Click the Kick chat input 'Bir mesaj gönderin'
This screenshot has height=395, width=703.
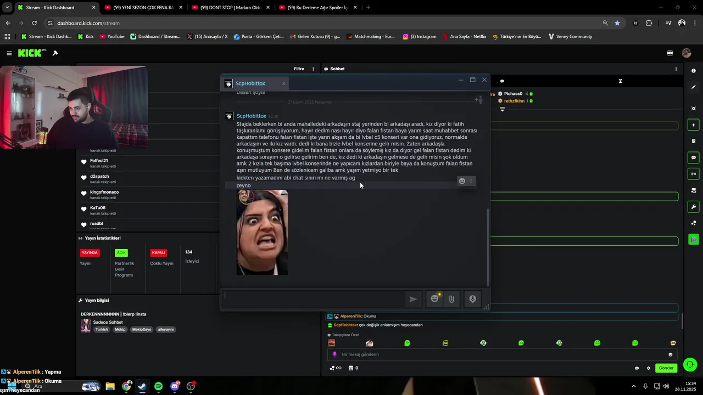pyautogui.click(x=503, y=354)
